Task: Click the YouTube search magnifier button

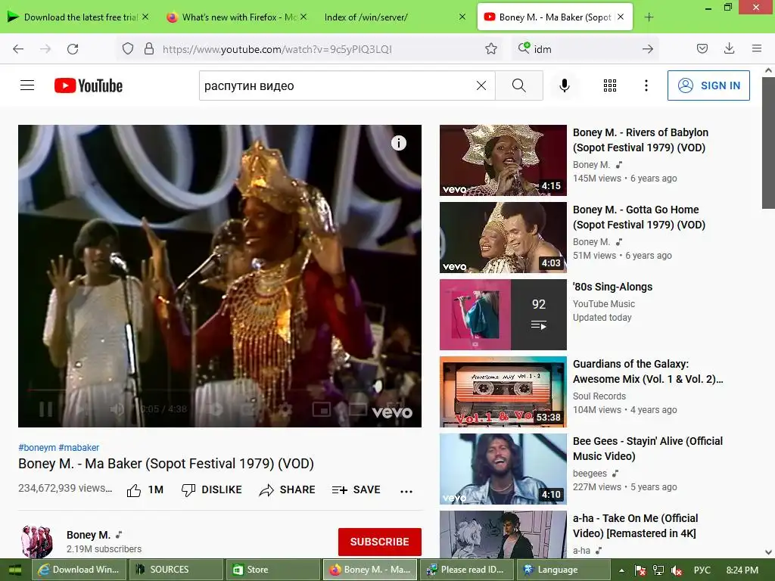Action: [x=519, y=85]
